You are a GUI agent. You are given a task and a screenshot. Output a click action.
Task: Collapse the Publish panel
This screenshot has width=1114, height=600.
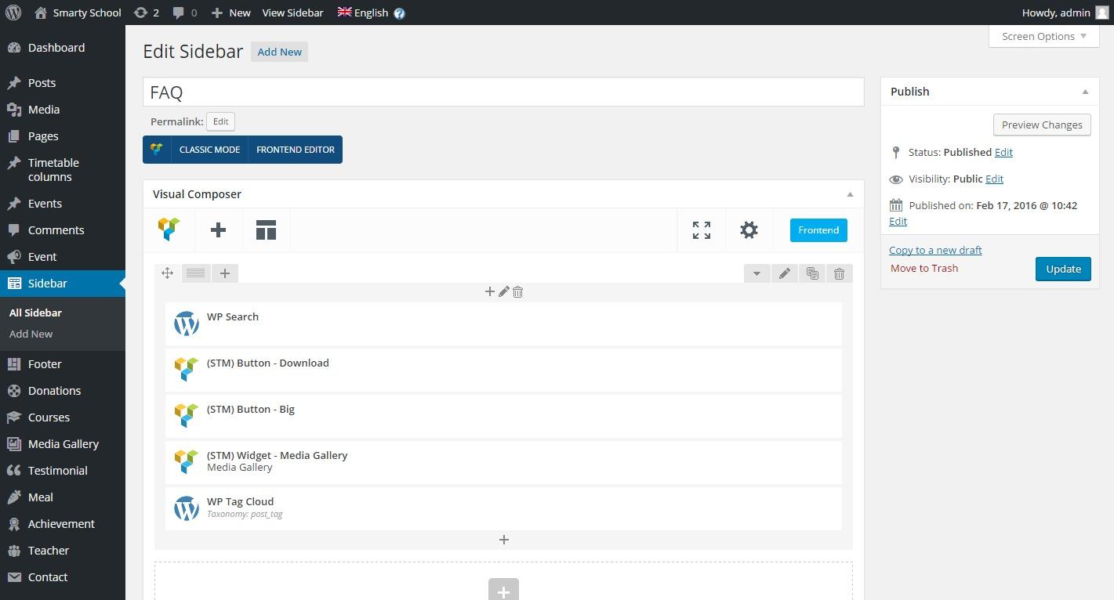1085,92
